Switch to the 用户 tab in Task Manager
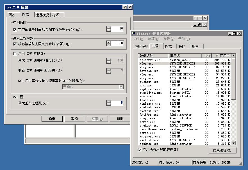Image resolution: width=248 pixels, height=170 pixels. [x=195, y=47]
